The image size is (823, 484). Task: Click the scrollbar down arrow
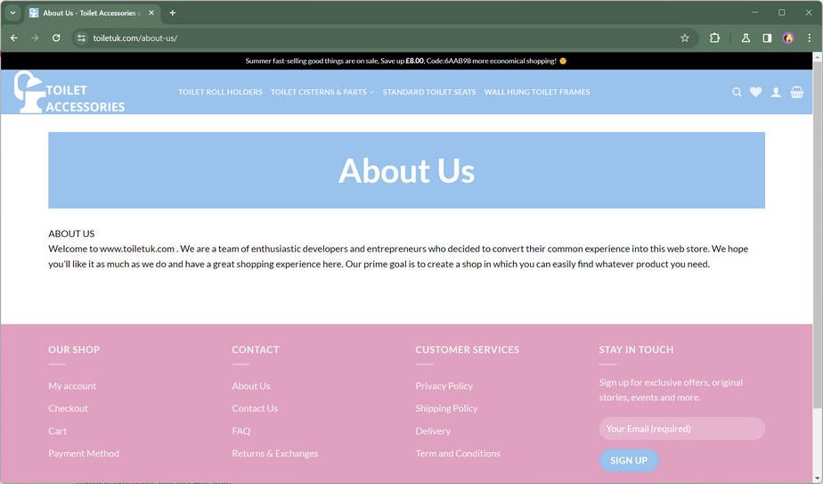pos(818,479)
